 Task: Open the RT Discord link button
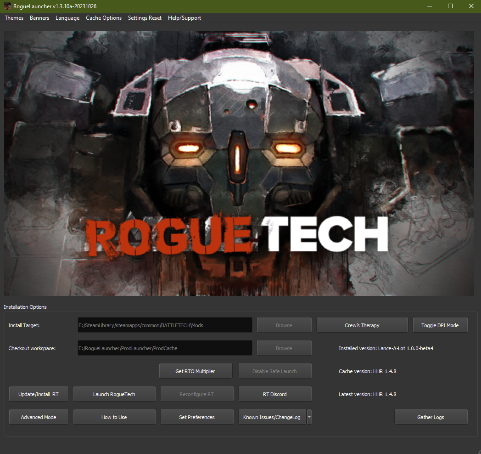click(275, 394)
